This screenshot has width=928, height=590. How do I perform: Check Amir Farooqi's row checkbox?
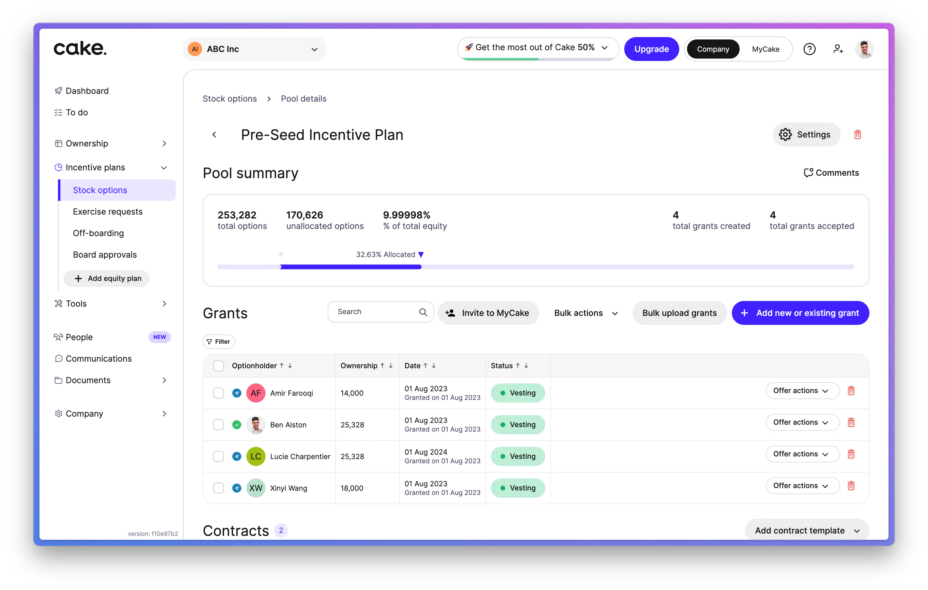coord(219,393)
